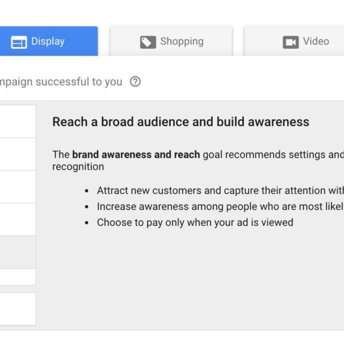Select the Display tab label

[48, 41]
